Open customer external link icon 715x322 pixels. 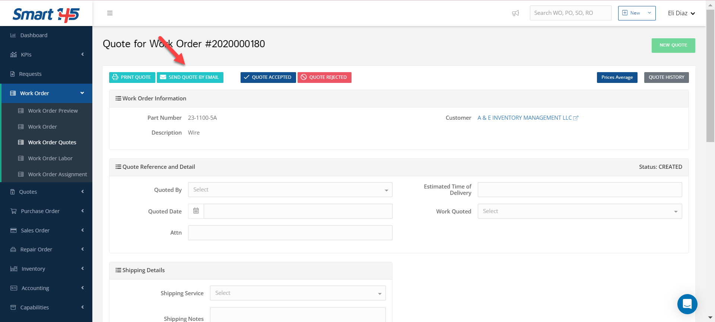tap(576, 118)
